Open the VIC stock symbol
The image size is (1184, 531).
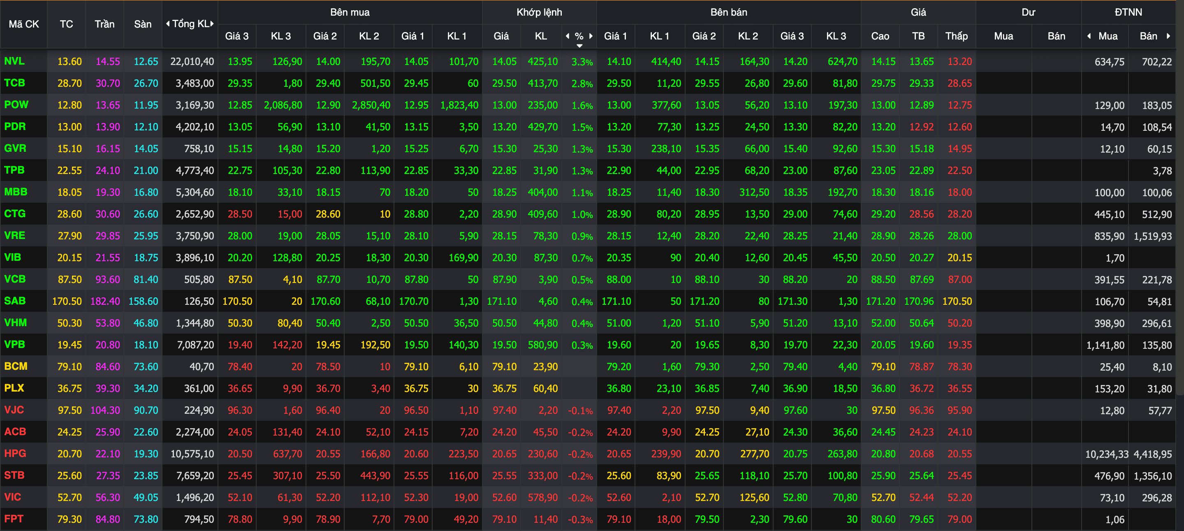pyautogui.click(x=12, y=497)
